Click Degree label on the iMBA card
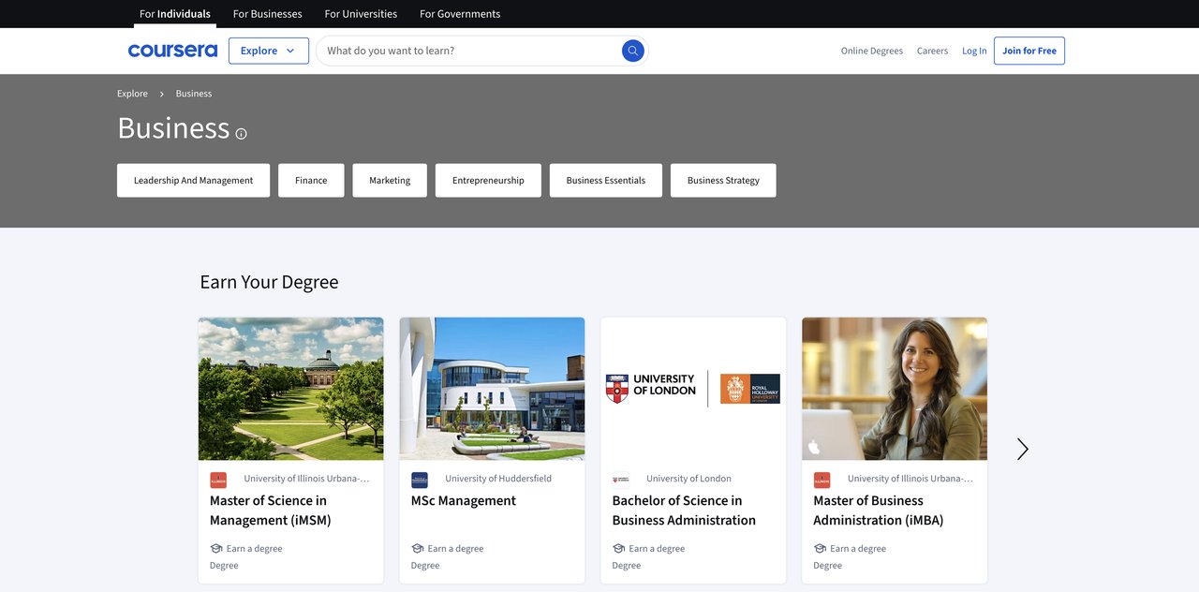The height and width of the screenshot is (592, 1199). (827, 566)
